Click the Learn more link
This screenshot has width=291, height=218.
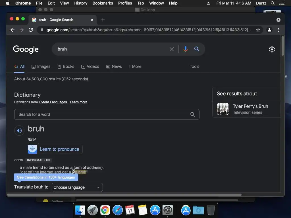78,102
